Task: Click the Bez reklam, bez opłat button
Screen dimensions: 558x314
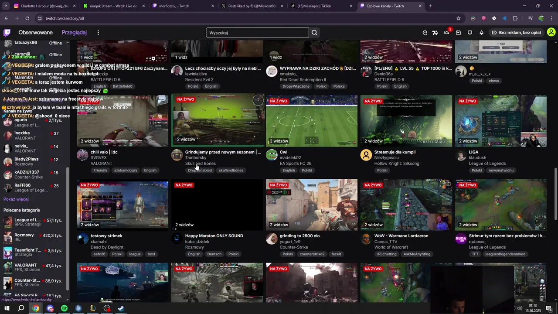Action: [x=516, y=33]
